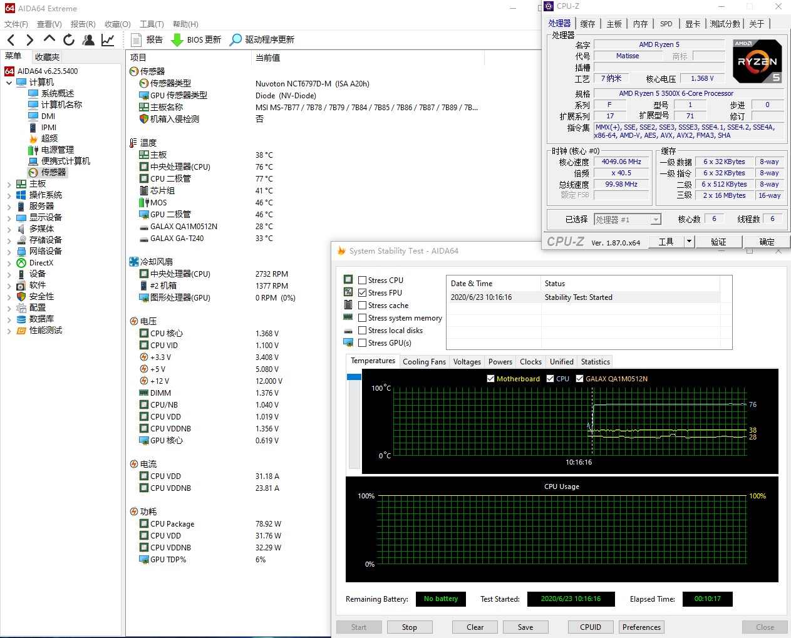Open CPUID from the stability test
791x638 pixels.
[x=591, y=627]
